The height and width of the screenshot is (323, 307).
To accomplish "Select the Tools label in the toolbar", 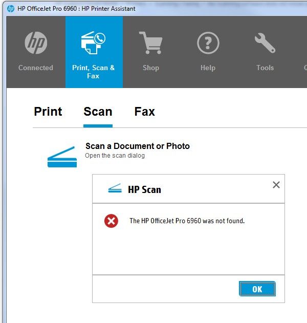I will pos(265,68).
